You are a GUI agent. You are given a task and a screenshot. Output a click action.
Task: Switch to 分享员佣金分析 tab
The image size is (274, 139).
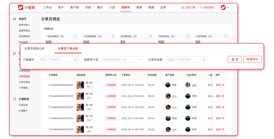[x=34, y=49]
